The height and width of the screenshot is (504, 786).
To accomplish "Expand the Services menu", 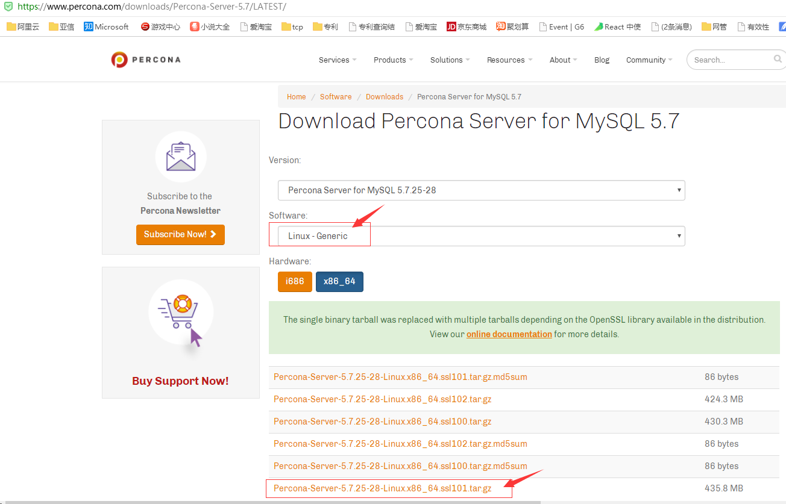I will pos(338,60).
